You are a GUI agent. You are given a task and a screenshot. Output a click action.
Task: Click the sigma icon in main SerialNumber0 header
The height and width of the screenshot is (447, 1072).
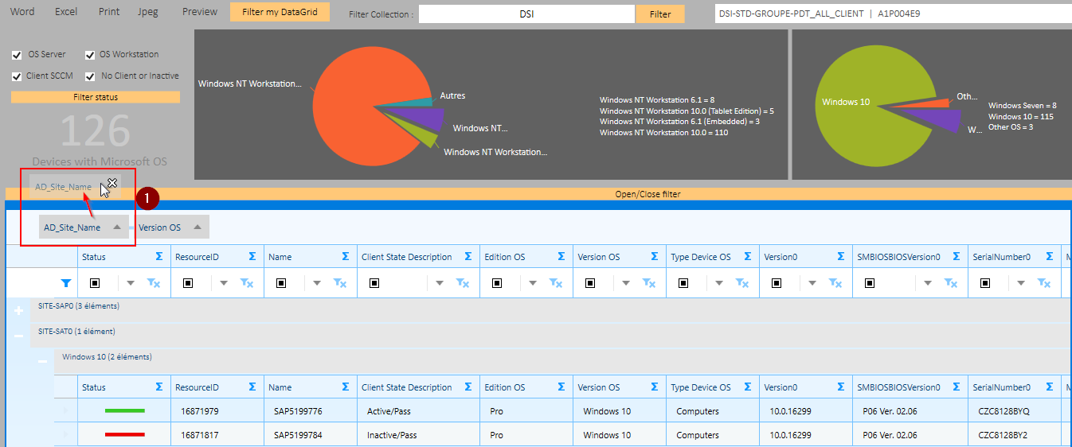1050,256
